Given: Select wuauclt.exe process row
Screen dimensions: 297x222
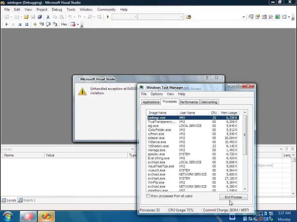Looking at the screenshot, I should (193, 170).
